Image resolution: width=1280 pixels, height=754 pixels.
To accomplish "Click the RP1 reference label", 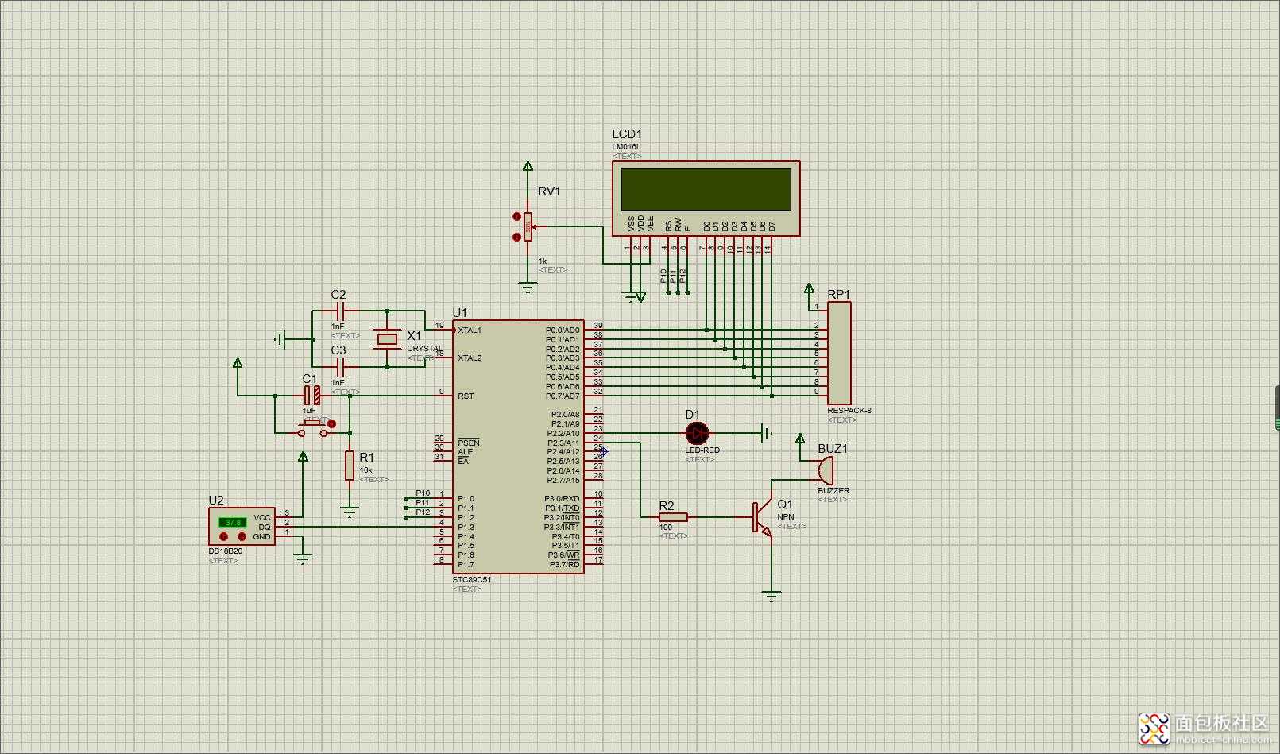I will coord(838,295).
